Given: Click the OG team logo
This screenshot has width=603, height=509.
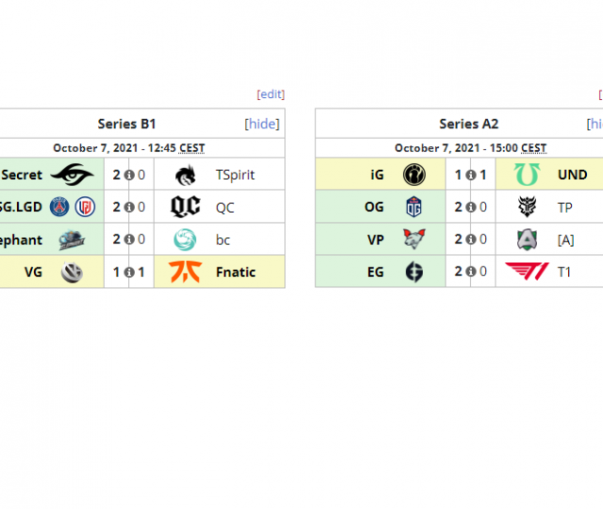Looking at the screenshot, I should [x=414, y=207].
